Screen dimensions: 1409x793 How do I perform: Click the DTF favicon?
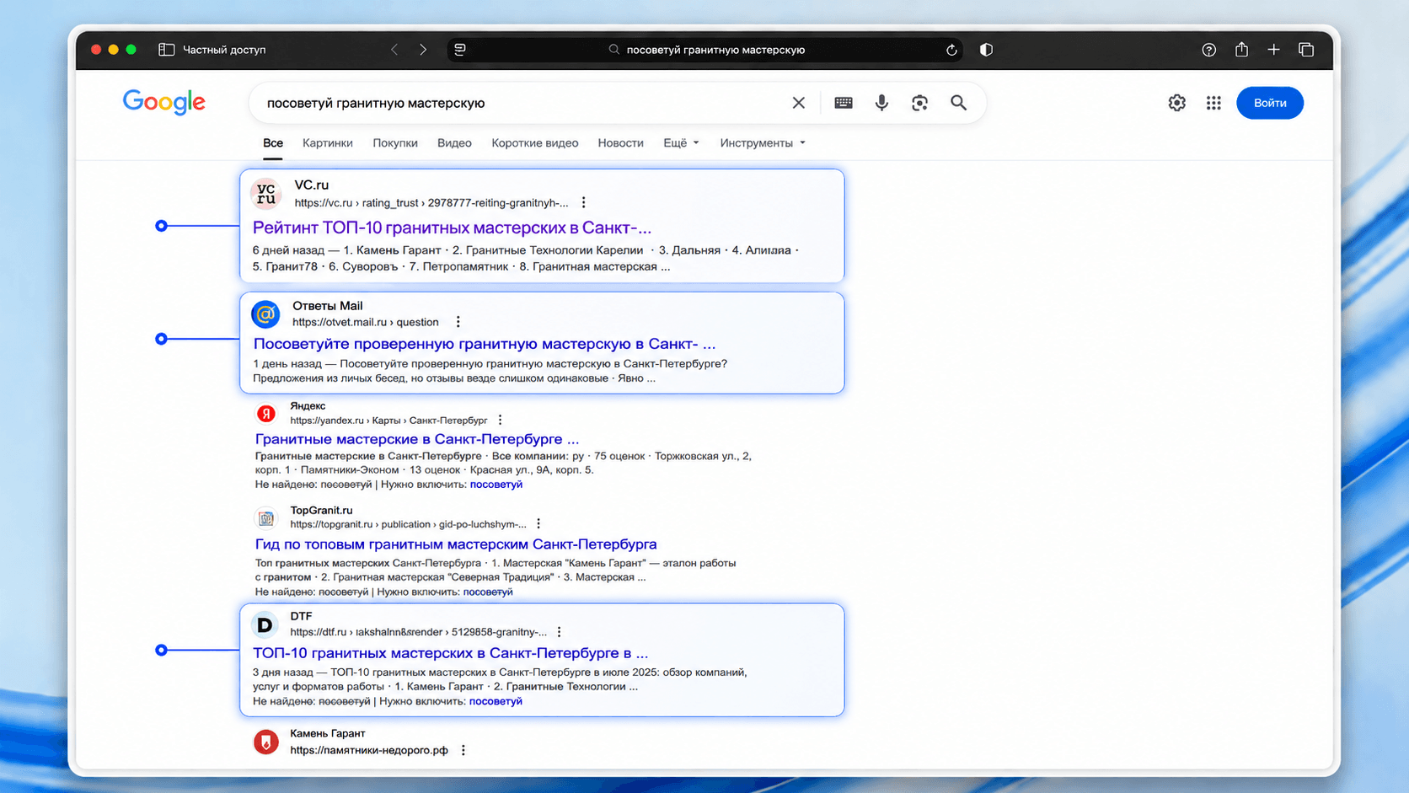pos(265,624)
